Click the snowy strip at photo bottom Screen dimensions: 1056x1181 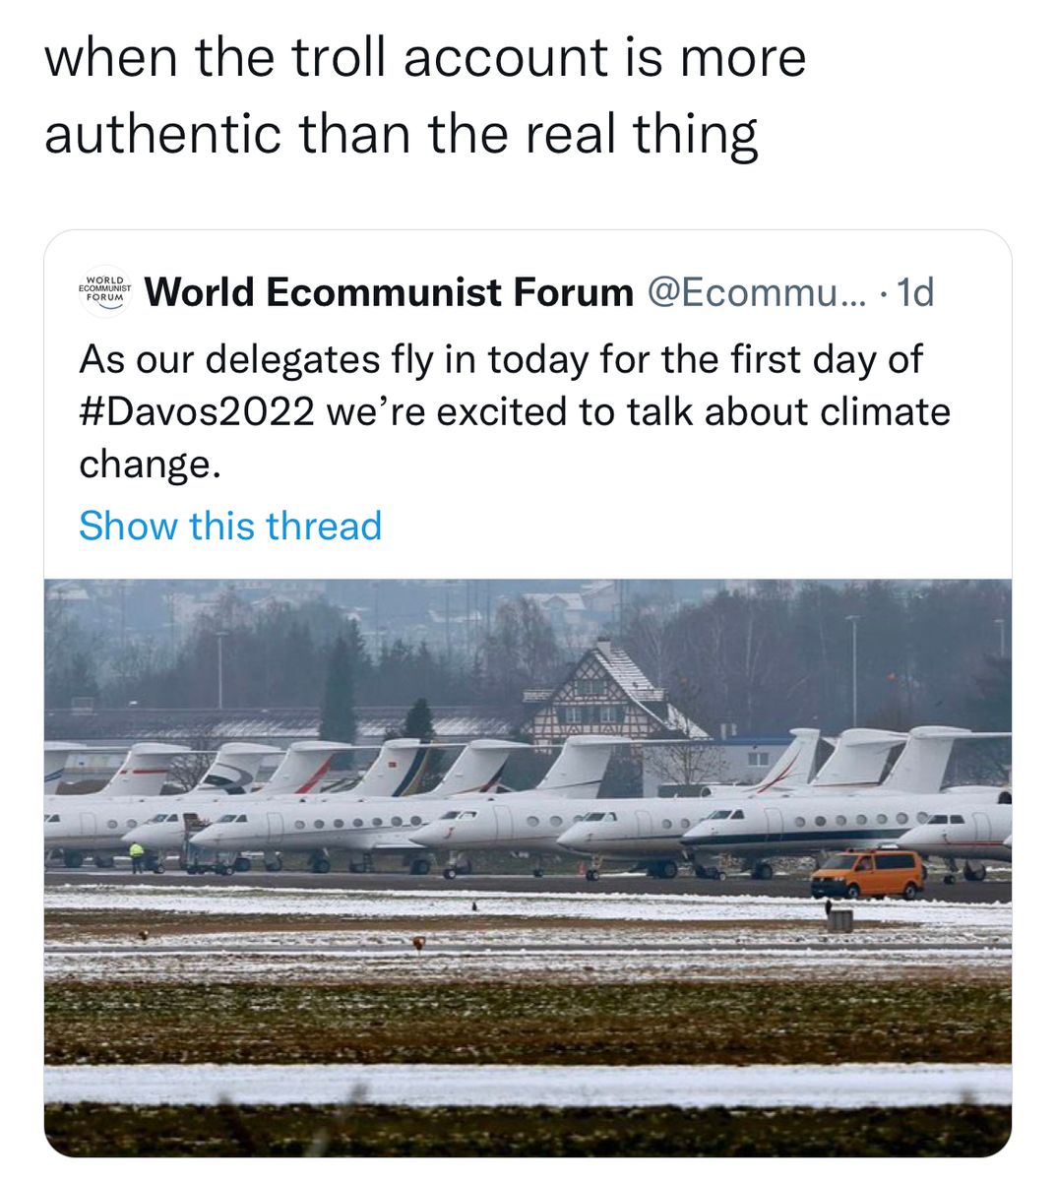[528, 1084]
